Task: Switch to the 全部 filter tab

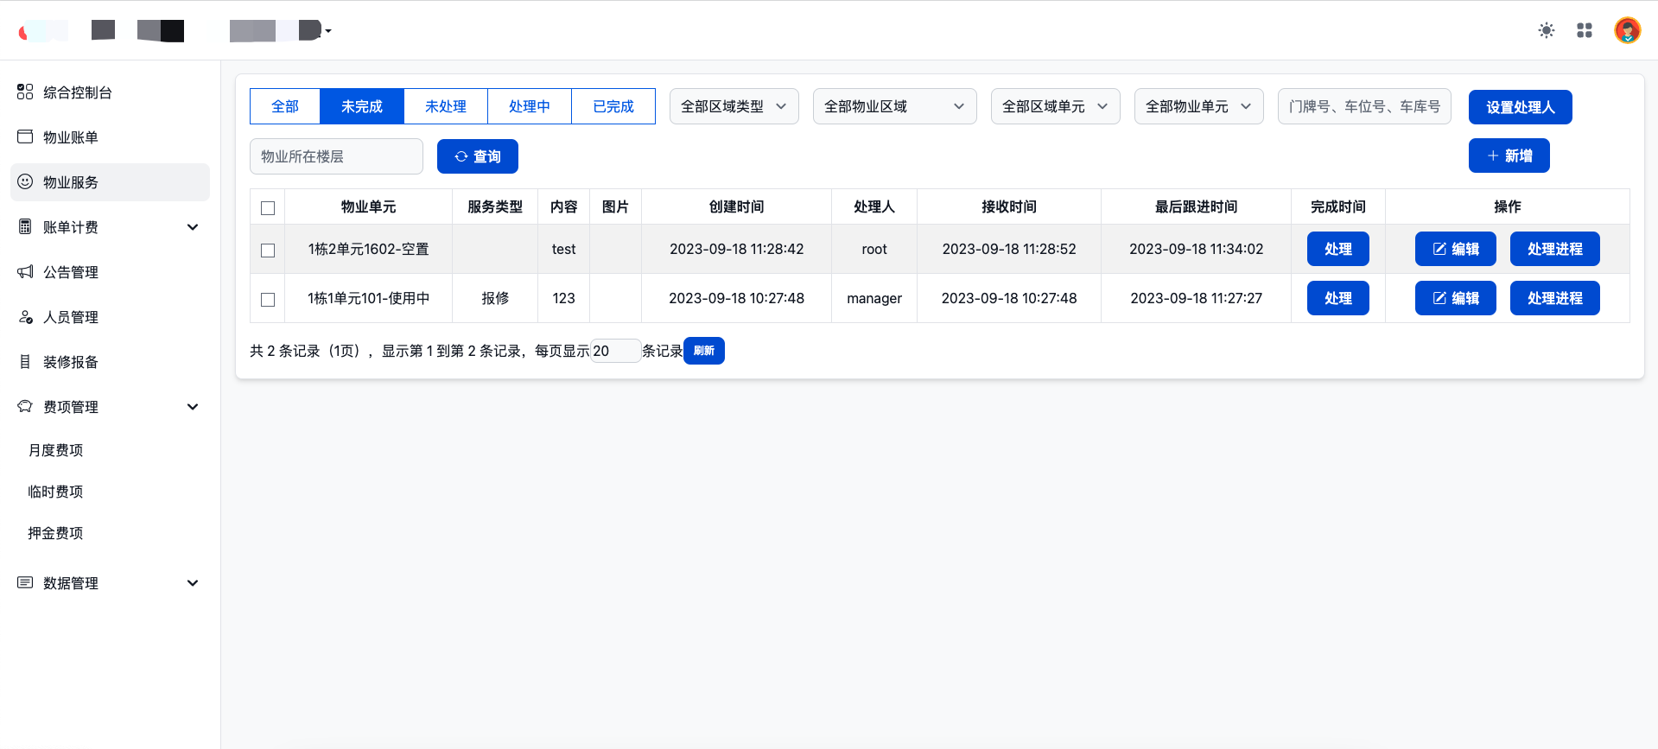Action: [285, 106]
